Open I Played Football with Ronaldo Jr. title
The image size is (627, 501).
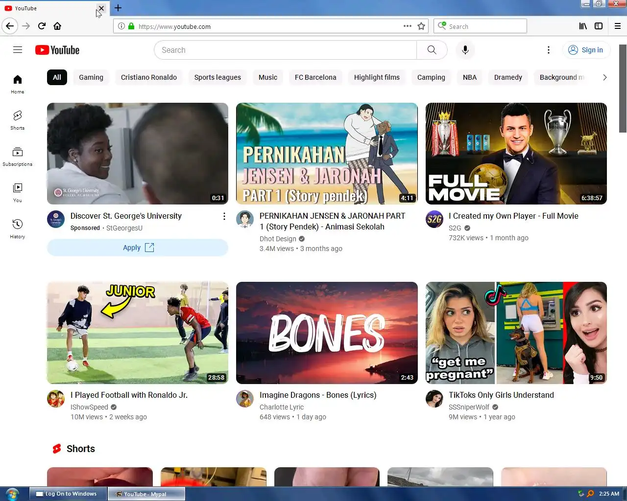point(129,395)
